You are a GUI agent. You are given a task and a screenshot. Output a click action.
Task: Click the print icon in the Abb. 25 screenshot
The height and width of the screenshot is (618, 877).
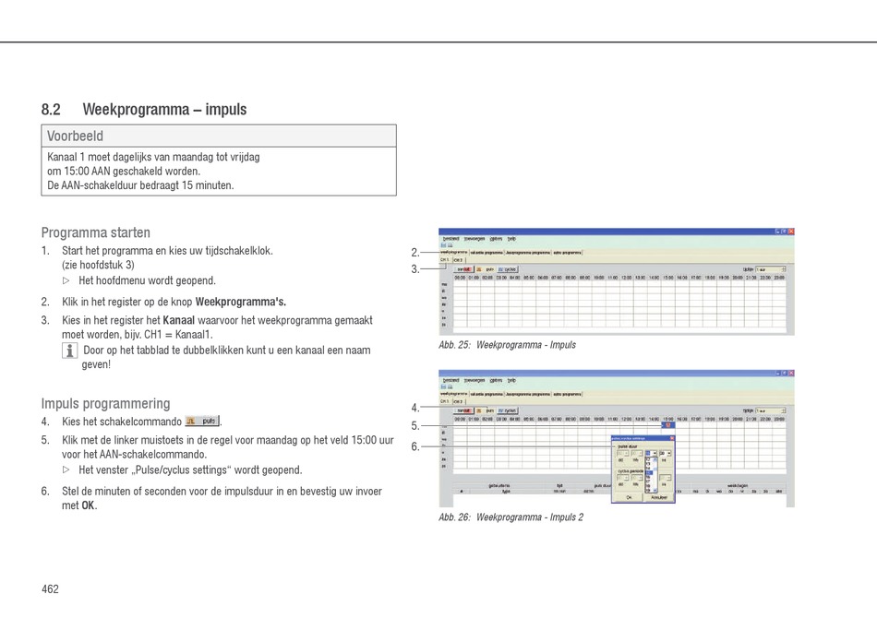pyautogui.click(x=450, y=245)
